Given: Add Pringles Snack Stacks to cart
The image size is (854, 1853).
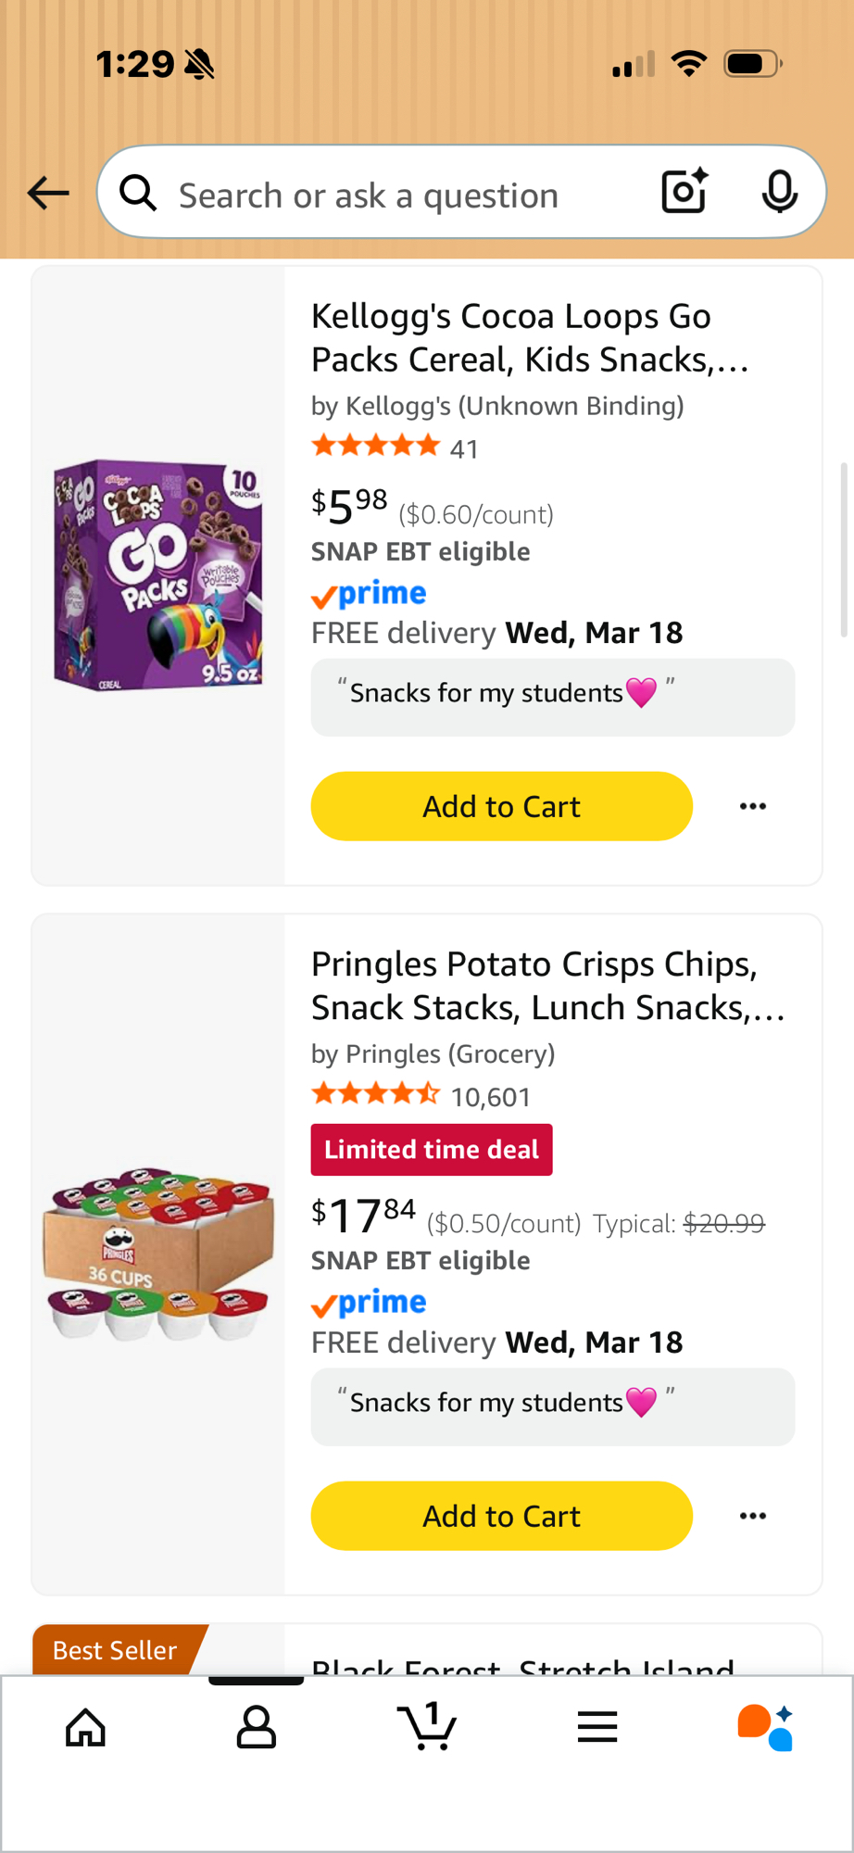Looking at the screenshot, I should click(501, 1516).
